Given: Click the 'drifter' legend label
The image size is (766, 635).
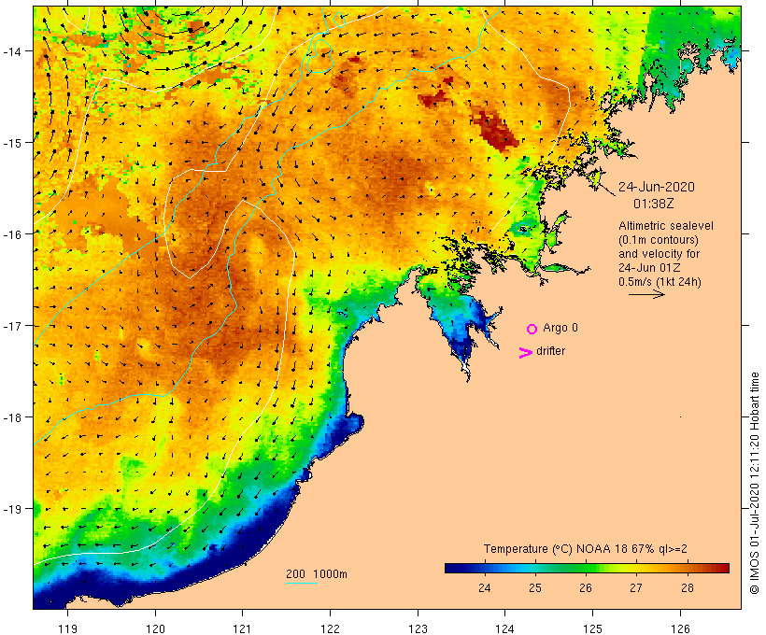Looking at the screenshot, I should tap(550, 351).
